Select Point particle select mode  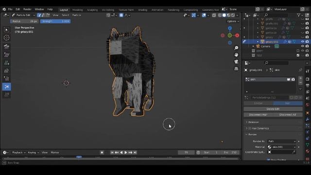point(43,15)
